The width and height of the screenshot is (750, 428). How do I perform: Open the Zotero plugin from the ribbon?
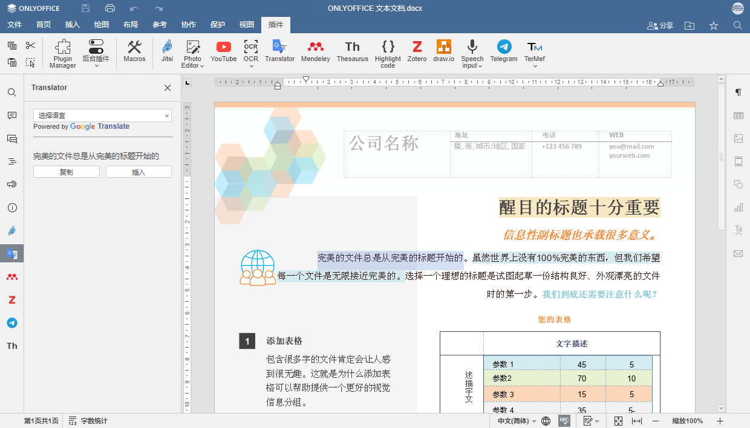point(416,53)
